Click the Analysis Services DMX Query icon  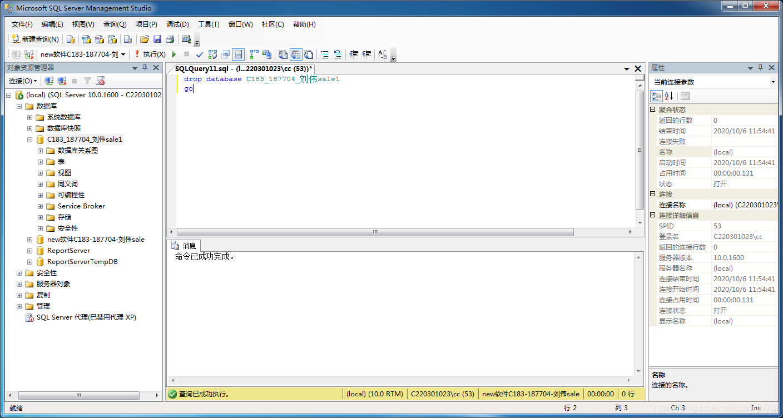pos(99,39)
